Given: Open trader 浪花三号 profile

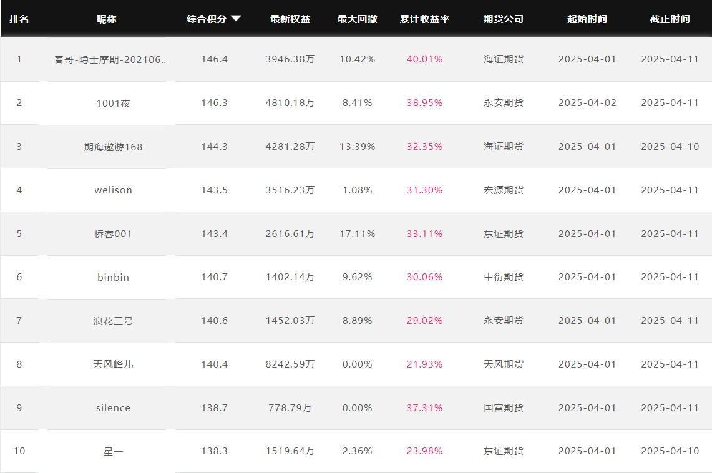Looking at the screenshot, I should click(x=113, y=321).
